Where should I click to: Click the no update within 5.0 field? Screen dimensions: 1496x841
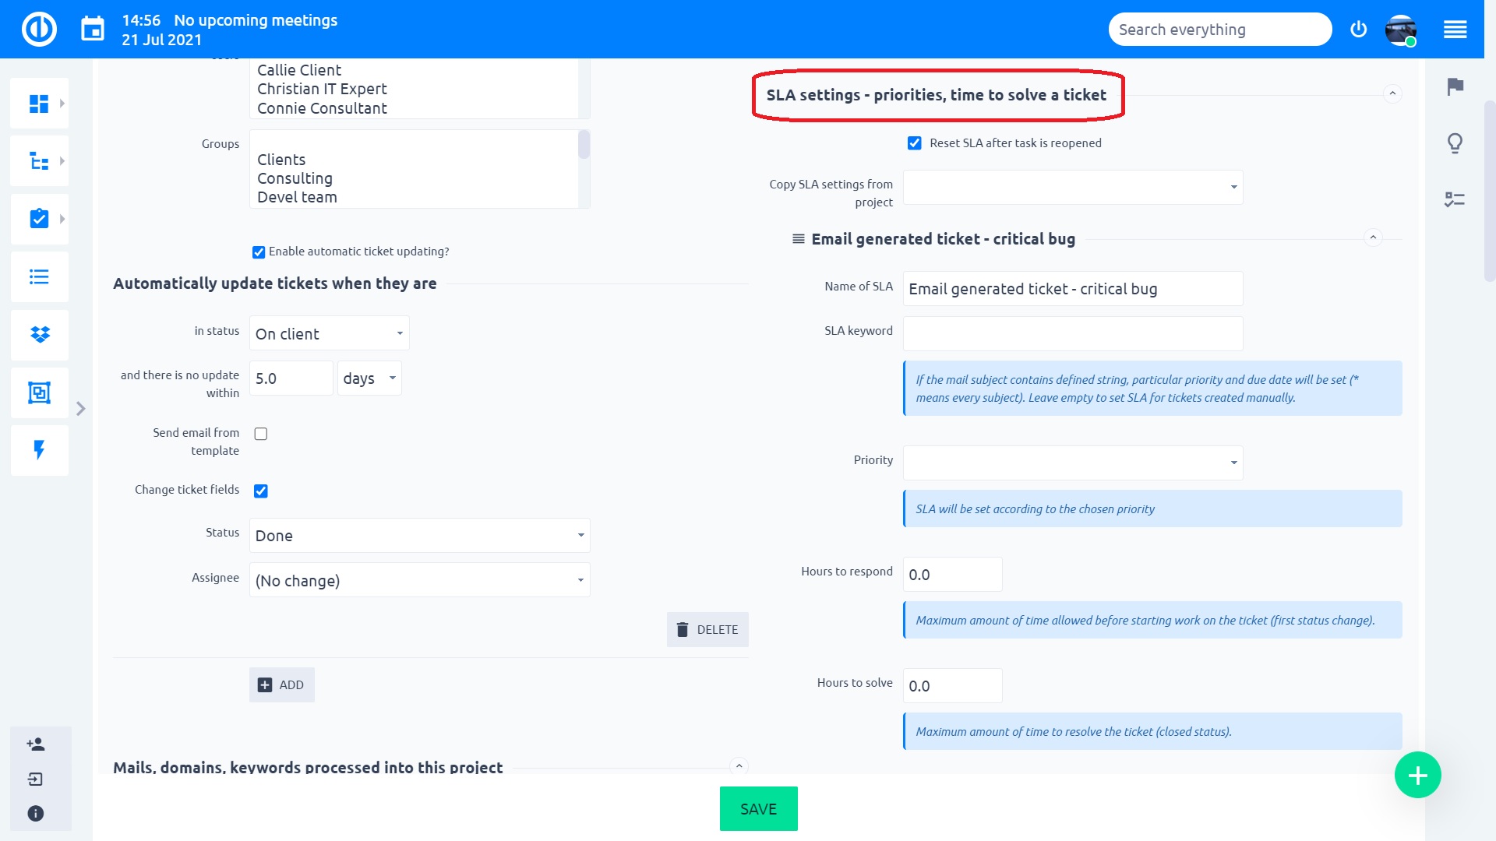(291, 378)
